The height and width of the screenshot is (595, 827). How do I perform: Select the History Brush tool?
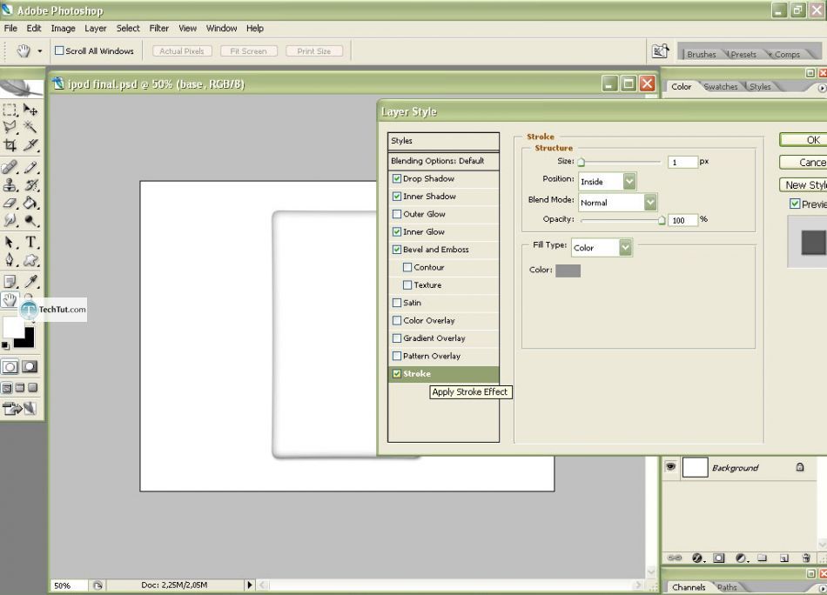30,185
